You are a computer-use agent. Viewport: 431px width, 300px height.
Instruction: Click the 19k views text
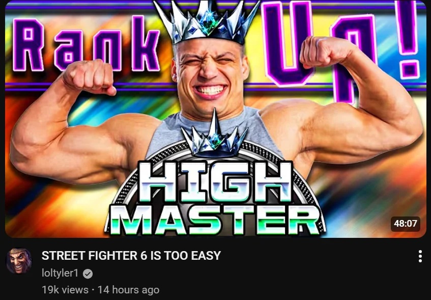point(65,290)
